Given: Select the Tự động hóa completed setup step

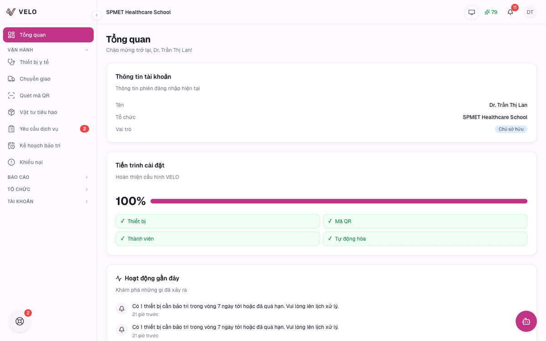Looking at the screenshot, I should [x=425, y=239].
